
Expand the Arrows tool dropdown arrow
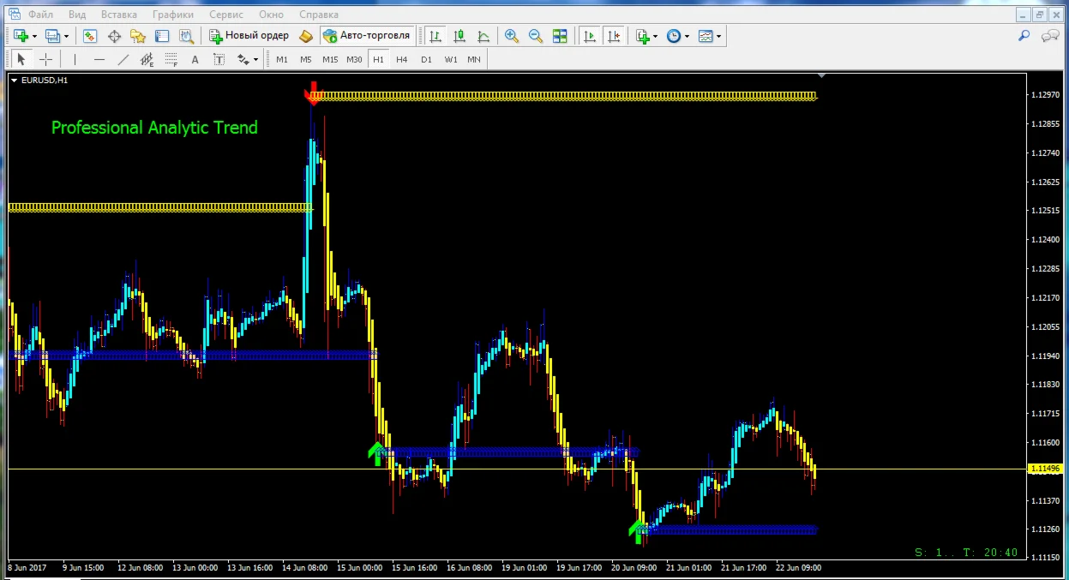point(255,60)
